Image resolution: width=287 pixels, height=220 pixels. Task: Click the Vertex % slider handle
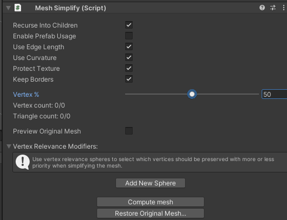click(x=192, y=94)
